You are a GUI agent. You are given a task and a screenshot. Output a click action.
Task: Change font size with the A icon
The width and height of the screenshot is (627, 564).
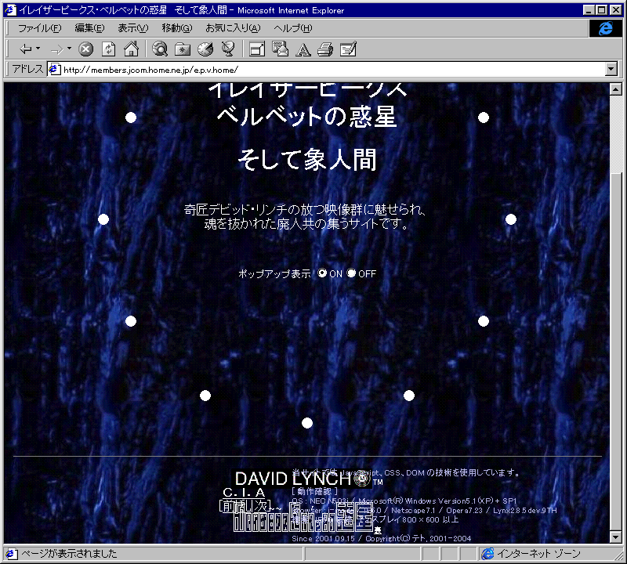pos(303,49)
